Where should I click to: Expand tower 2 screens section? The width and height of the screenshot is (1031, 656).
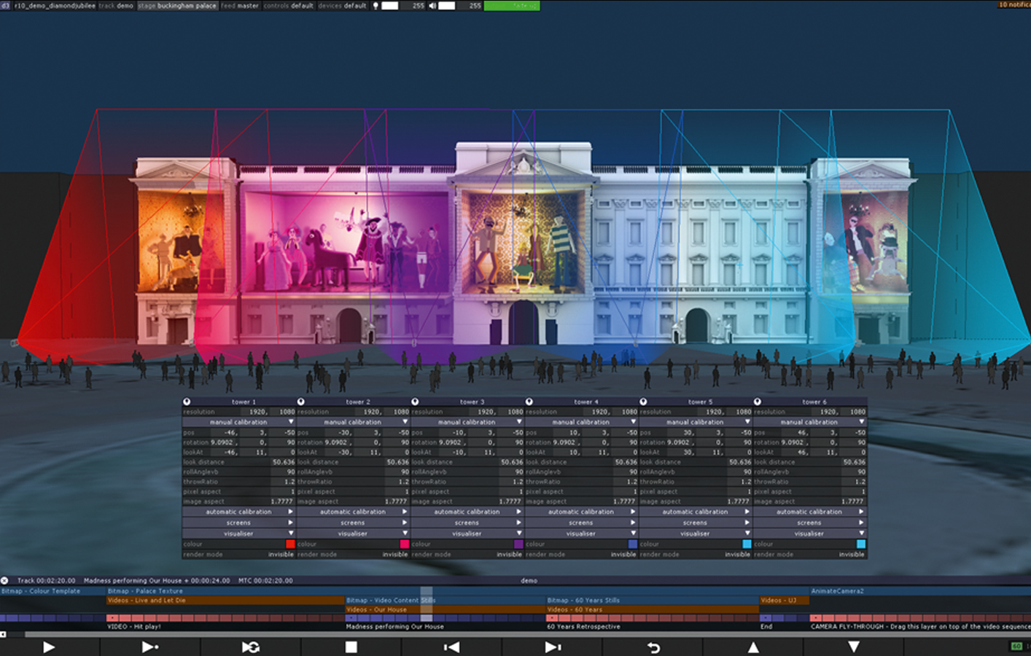(353, 523)
